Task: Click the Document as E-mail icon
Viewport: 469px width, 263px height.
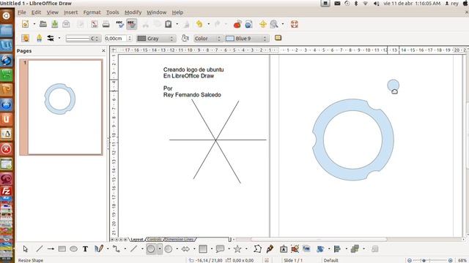Action: click(66, 24)
